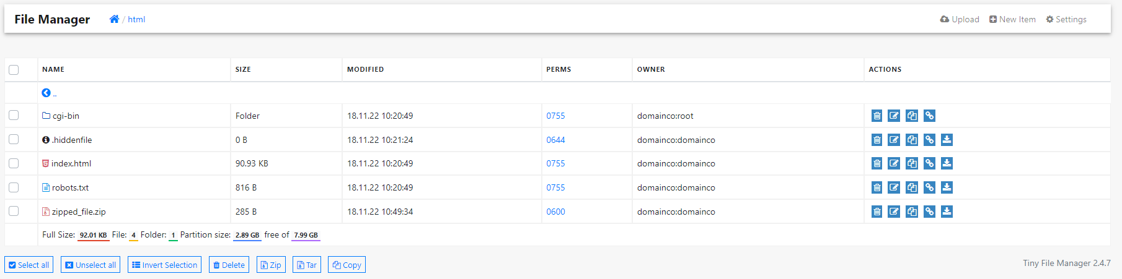The width and height of the screenshot is (1122, 279).
Task: Rename index.html with its edit icon
Action: pyautogui.click(x=894, y=163)
